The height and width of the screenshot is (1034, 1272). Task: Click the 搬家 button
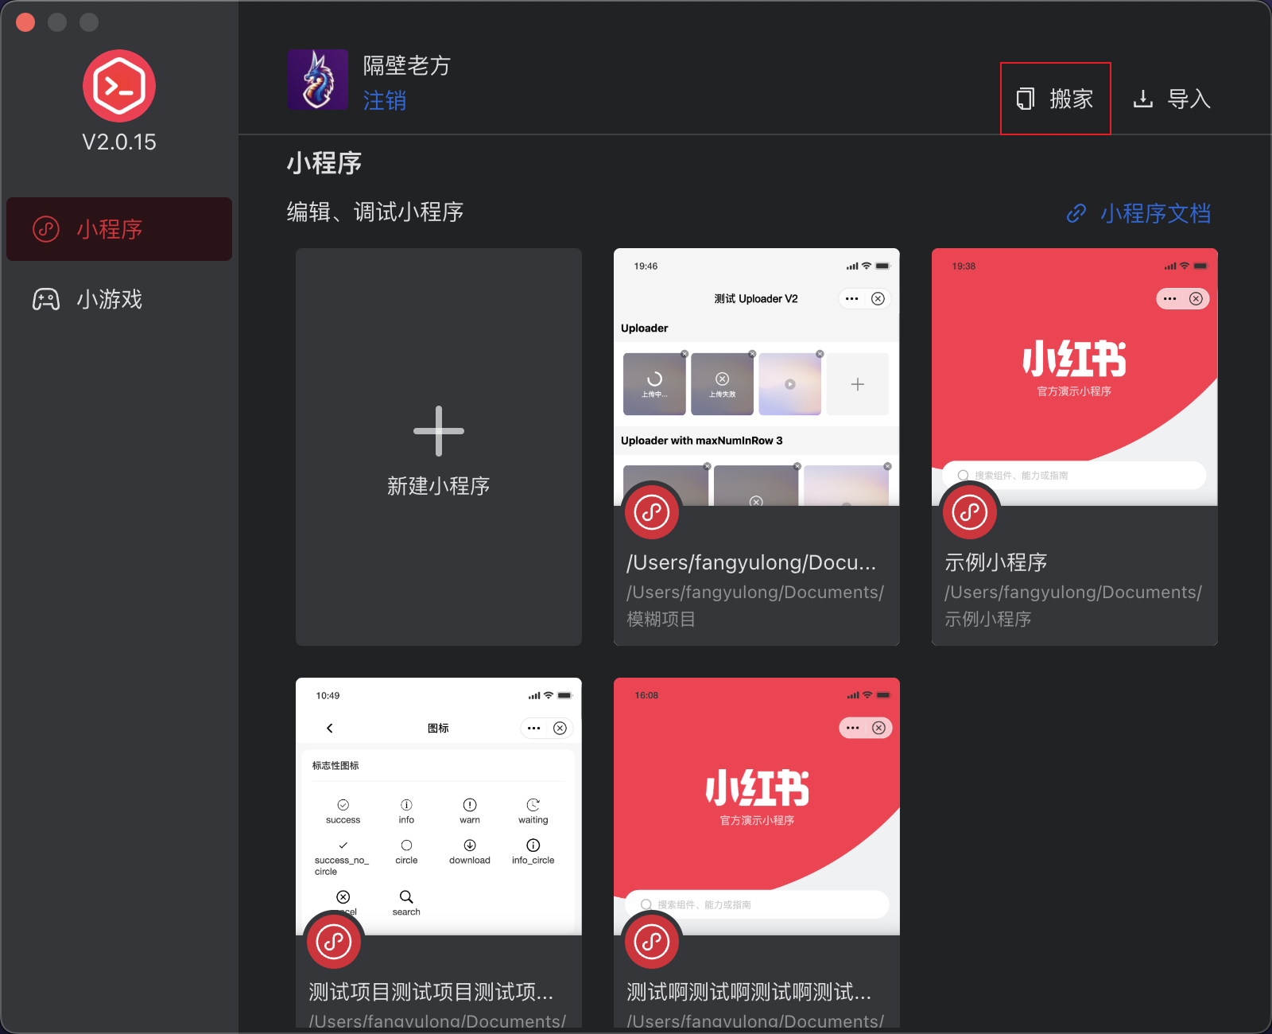coord(1056,99)
